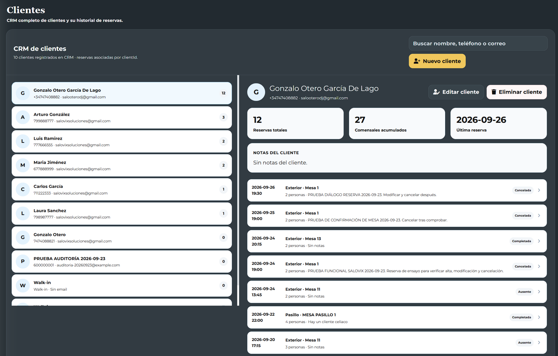This screenshot has height=356, width=558.
Task: Select PRUEBA AUDITORÍA 2026-09-23 name
Action: click(69, 258)
